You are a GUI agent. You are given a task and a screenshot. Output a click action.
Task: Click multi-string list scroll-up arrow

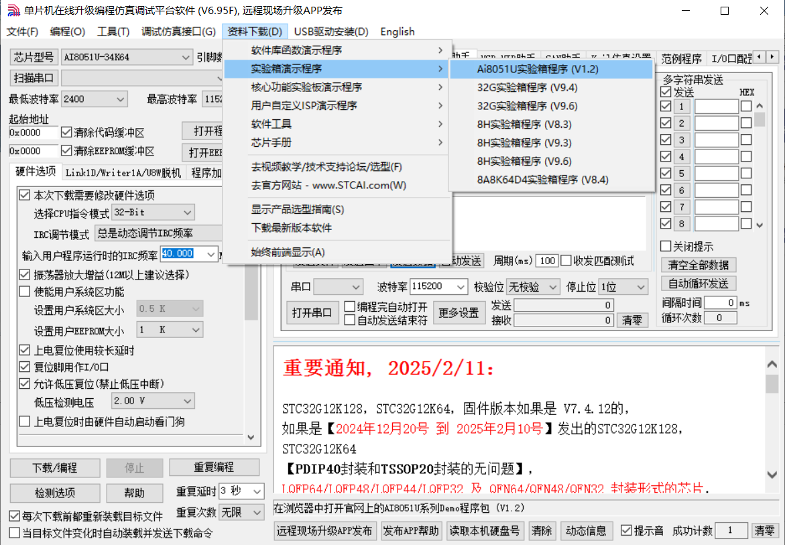tap(760, 106)
